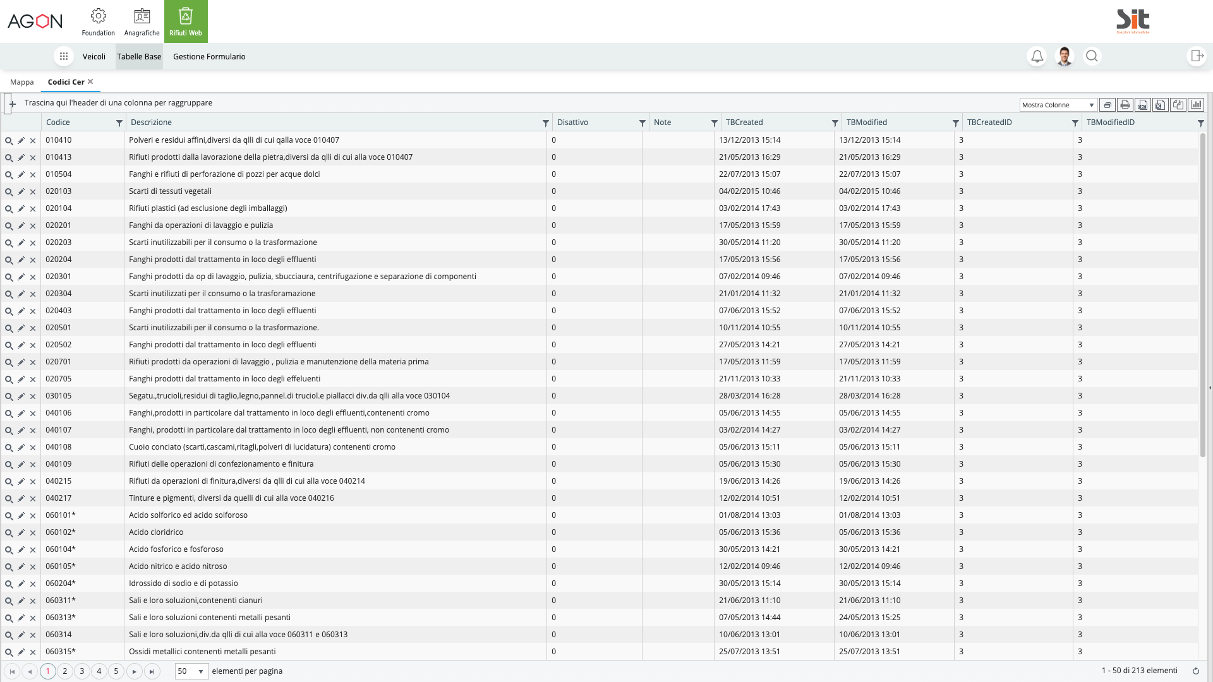Viewport: 1213px width, 682px height.
Task: Open the filter on the Codice column
Action: click(119, 123)
